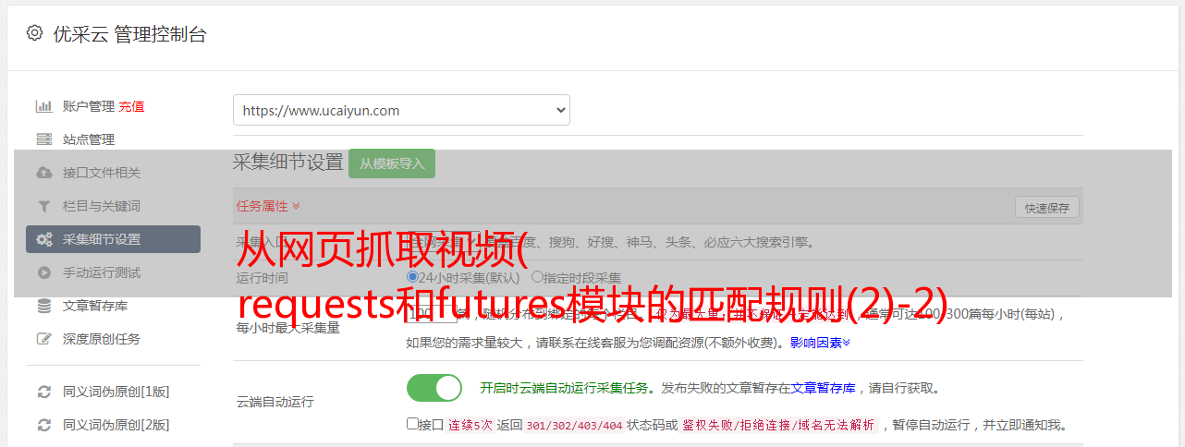This screenshot has width=1185, height=447.
Task: Select the 指定时段采集 radio option
Action: tap(537, 276)
